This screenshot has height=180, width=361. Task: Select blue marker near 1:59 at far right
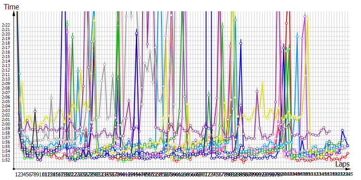click(x=342, y=130)
